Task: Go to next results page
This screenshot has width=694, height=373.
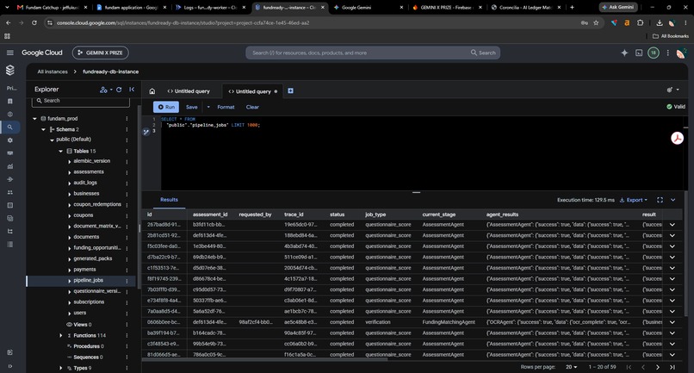Action: [x=658, y=367]
